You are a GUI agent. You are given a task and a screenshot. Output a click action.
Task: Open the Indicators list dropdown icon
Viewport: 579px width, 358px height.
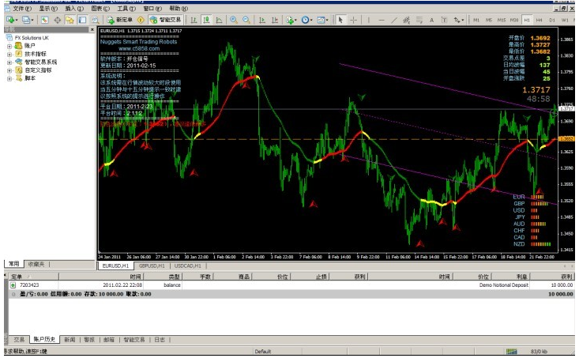tap(291, 20)
